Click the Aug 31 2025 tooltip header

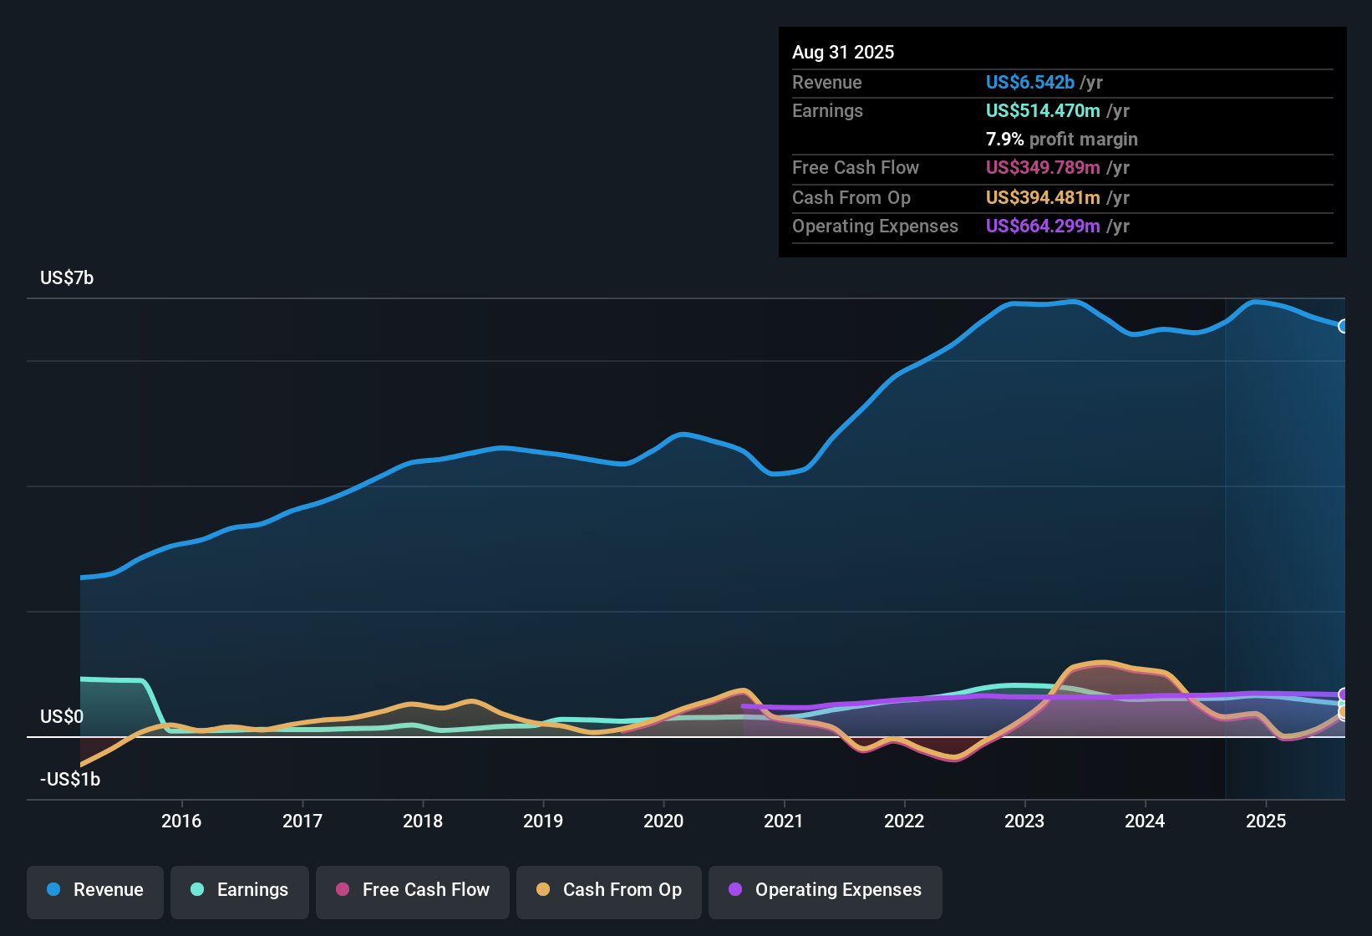[x=843, y=52]
